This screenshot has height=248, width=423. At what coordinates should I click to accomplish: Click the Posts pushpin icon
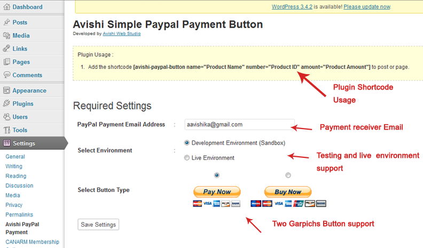click(7, 22)
